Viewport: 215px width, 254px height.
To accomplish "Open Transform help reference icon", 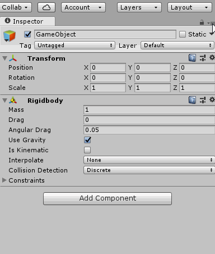I will pyautogui.click(x=192, y=58).
